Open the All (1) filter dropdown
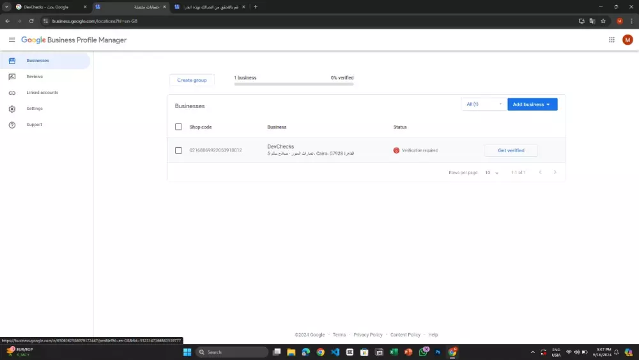The image size is (639, 360). click(x=484, y=104)
